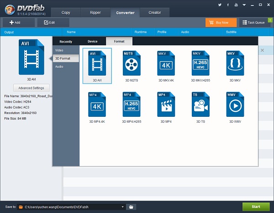Select the 3D TS format icon
The image size is (274, 213).
pyautogui.click(x=200, y=104)
